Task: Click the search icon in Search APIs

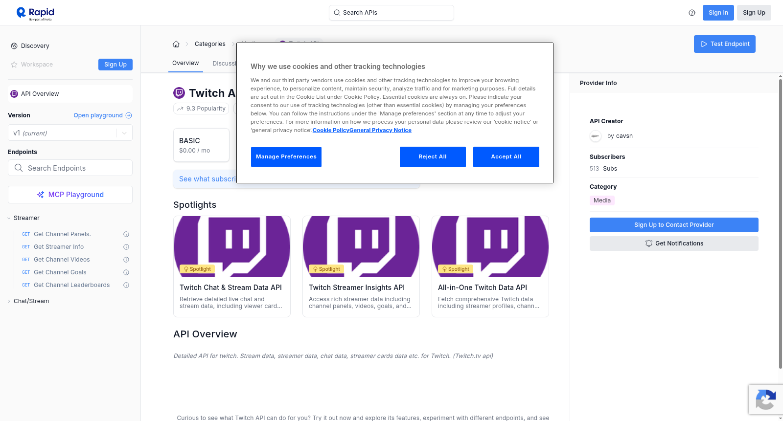Action: [337, 13]
